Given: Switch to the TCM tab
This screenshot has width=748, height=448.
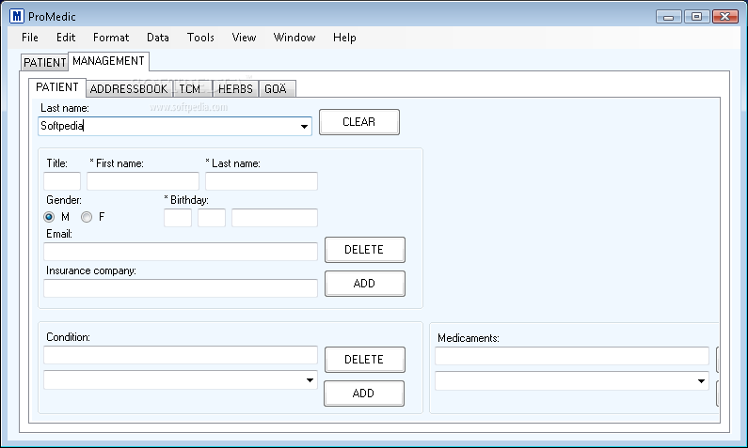Looking at the screenshot, I should coord(191,89).
